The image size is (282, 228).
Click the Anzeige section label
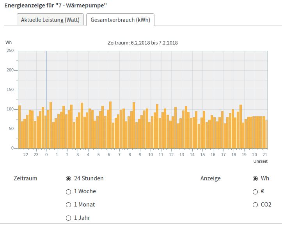coord(210,178)
